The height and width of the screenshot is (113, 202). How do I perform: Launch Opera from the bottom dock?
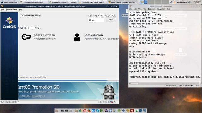pos(85,111)
